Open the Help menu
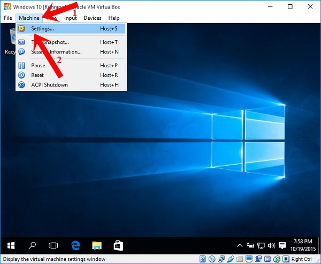 pos(114,18)
